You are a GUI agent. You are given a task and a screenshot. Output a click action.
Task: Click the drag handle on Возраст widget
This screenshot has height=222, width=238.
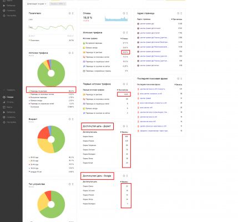(73, 119)
